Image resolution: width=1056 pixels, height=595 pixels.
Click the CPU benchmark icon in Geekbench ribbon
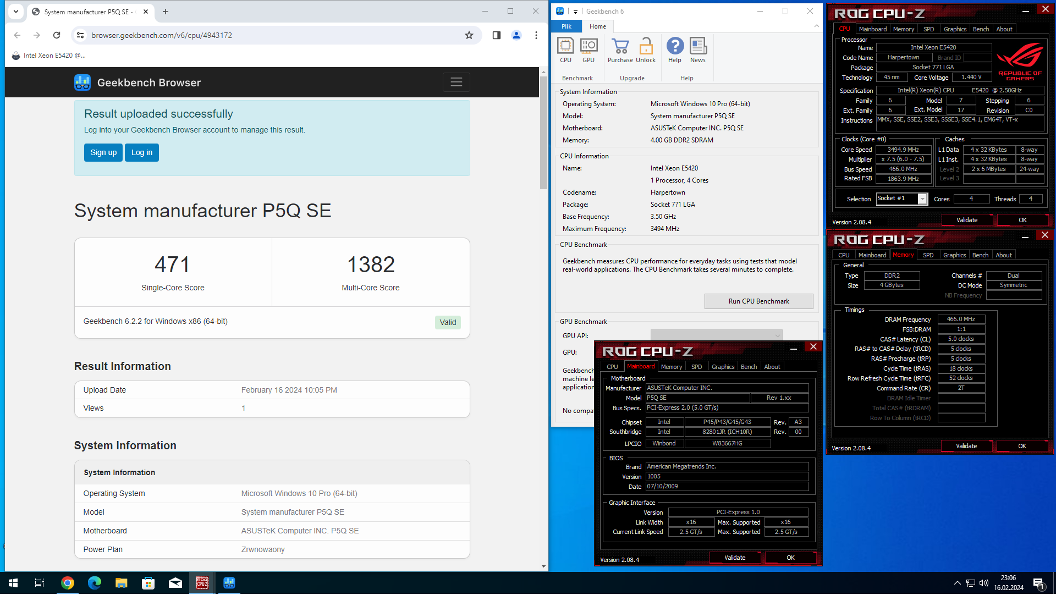(565, 50)
